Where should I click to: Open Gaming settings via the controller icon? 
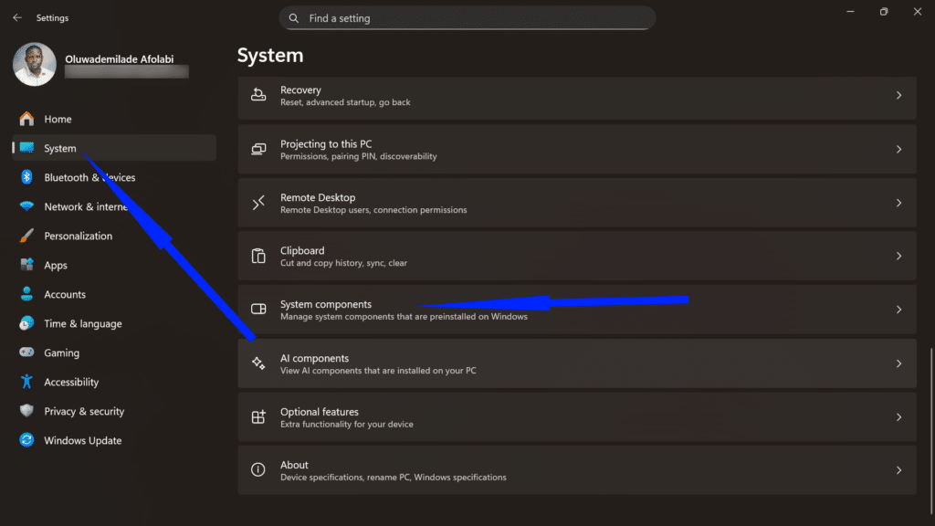pyautogui.click(x=27, y=352)
